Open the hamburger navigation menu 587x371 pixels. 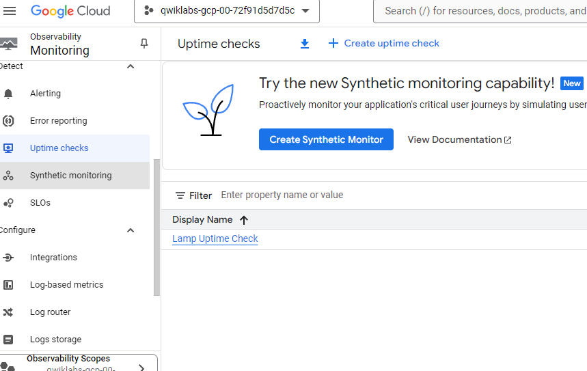pos(10,11)
